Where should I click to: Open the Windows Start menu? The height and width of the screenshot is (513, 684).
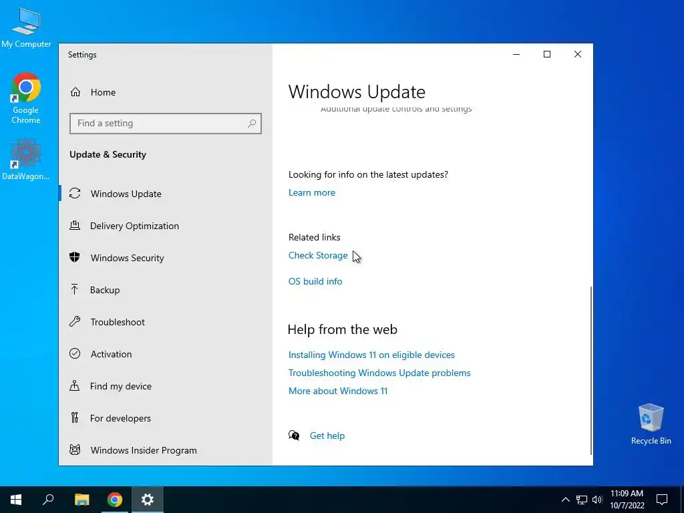16,500
